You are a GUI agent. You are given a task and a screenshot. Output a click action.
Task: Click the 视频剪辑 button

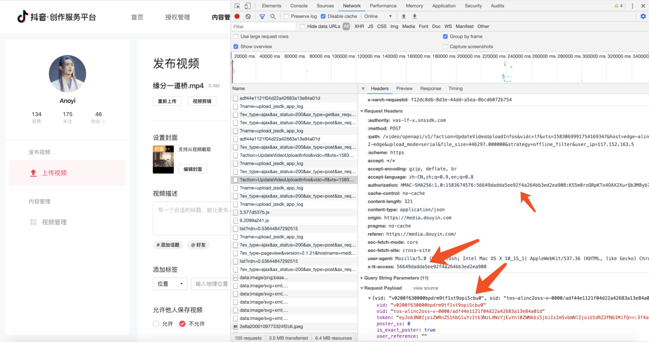pos(202,101)
